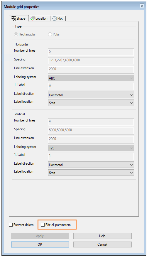Click the Location tab coordinate icon
The height and width of the screenshot is (258, 149).
33,18
